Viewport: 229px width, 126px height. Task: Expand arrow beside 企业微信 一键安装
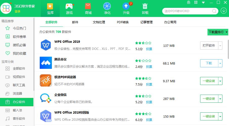[220, 99]
